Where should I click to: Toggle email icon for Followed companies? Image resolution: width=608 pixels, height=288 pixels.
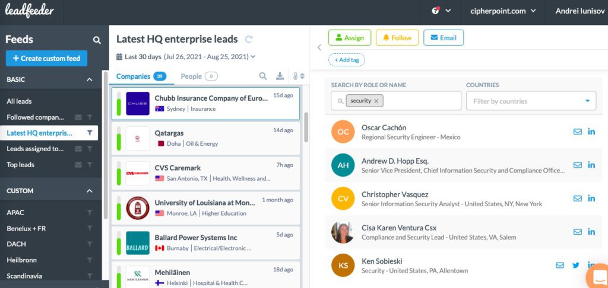click(78, 117)
